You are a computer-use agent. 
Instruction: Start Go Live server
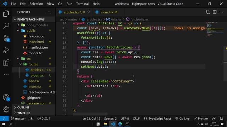click(x=182, y=119)
